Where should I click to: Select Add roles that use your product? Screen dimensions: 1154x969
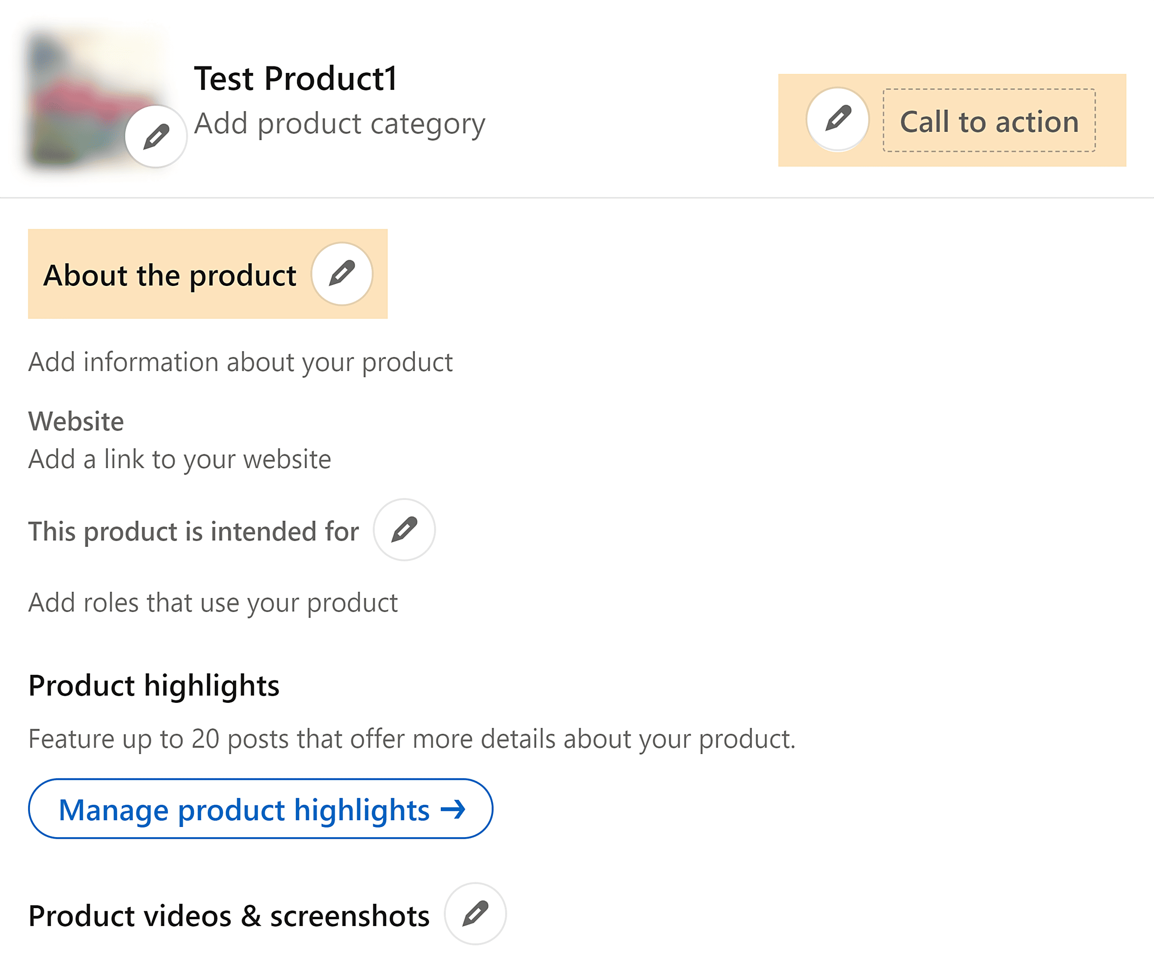tap(213, 603)
